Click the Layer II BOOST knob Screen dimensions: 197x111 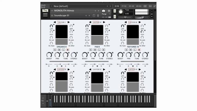85,55
